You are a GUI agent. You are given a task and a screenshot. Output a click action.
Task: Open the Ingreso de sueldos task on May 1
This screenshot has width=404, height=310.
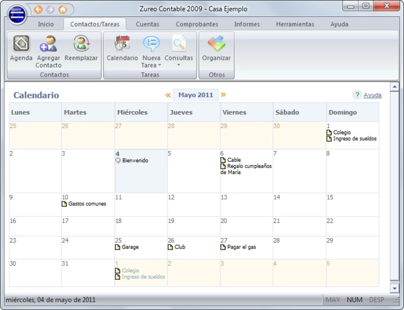(x=355, y=139)
